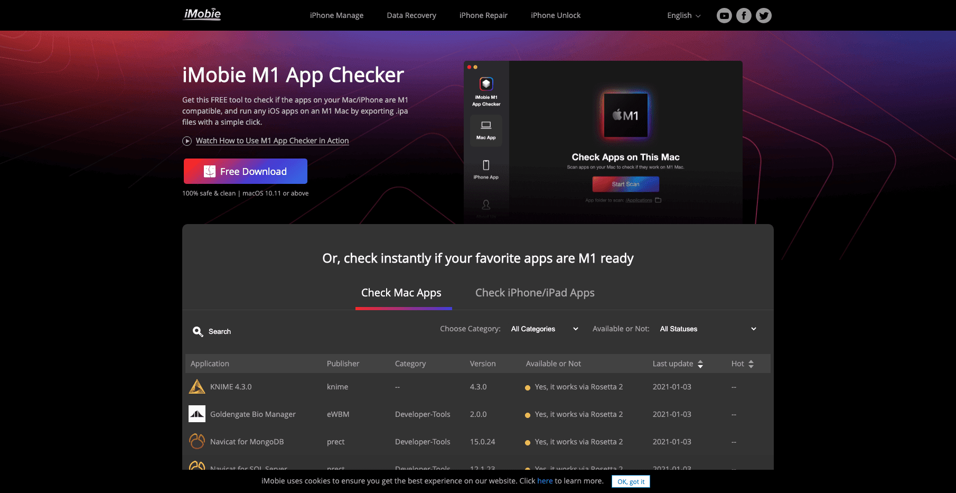Image resolution: width=956 pixels, height=493 pixels.
Task: Click the Free Download button
Action: coord(246,171)
